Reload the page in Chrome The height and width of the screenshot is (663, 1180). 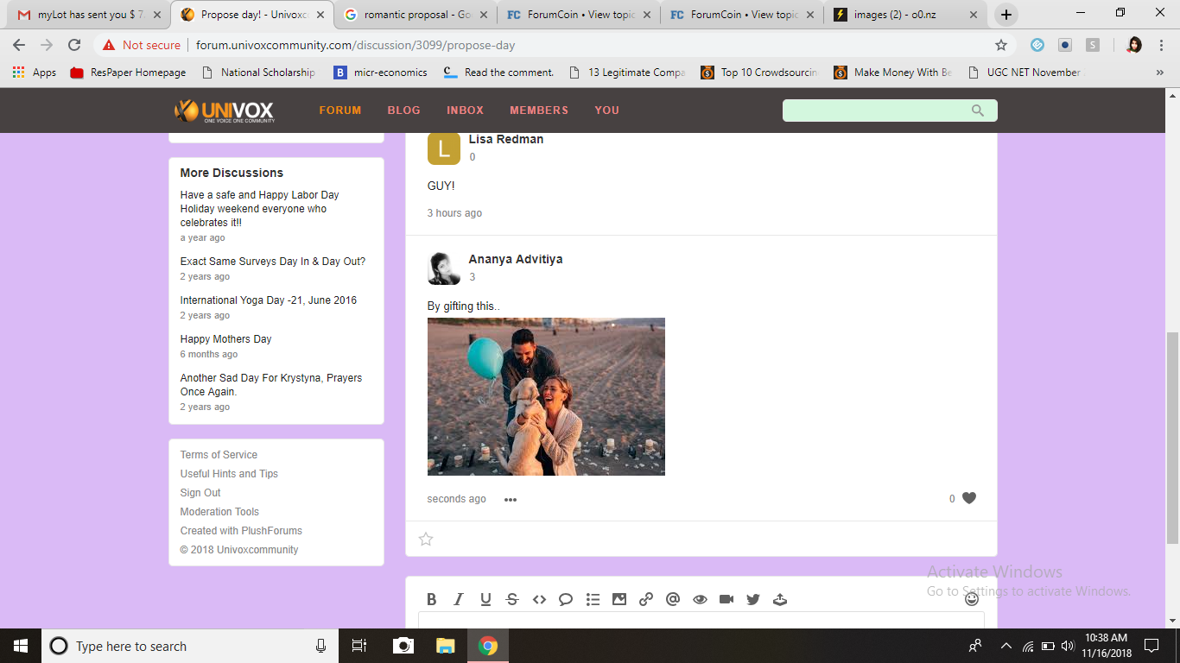tap(74, 45)
